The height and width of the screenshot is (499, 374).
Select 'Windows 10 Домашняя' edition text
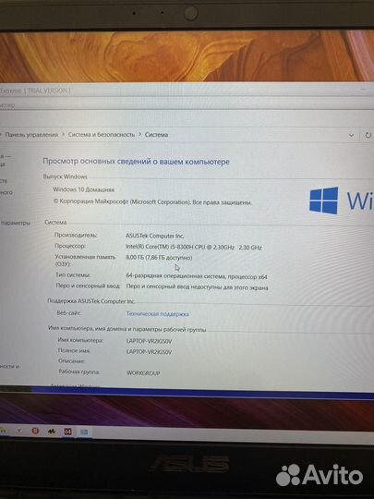[84, 189]
